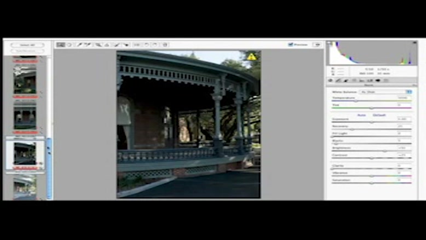Open Camera Raw preferences dialog icon
Screen dimensions: 426x240
pos(137,44)
